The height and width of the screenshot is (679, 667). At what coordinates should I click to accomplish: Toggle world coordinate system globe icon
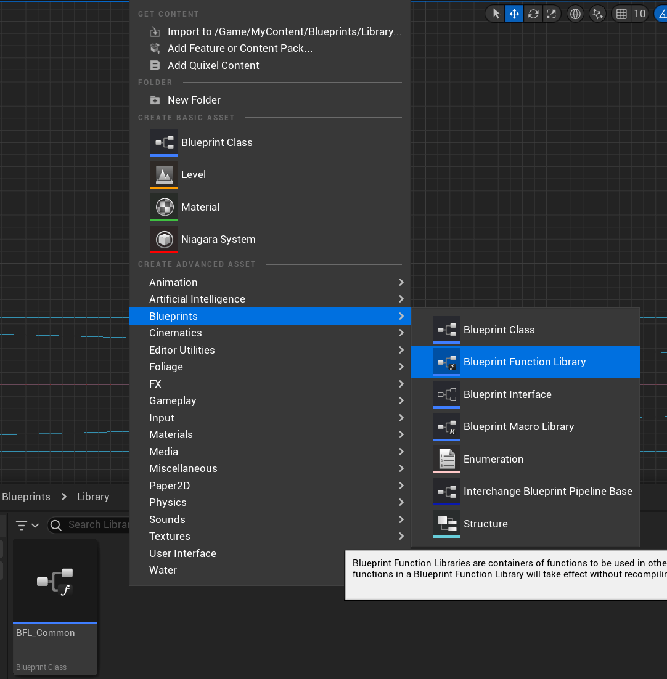(575, 14)
